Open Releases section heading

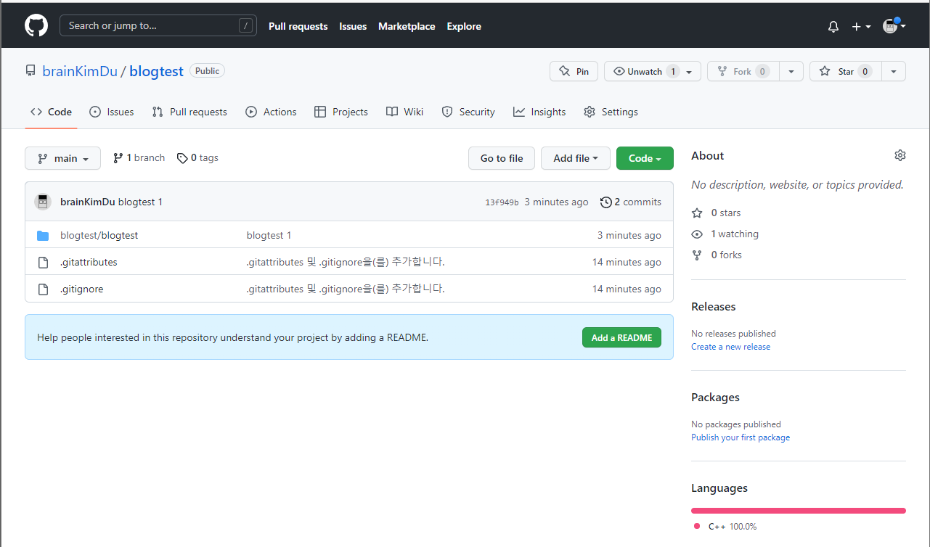tap(714, 306)
